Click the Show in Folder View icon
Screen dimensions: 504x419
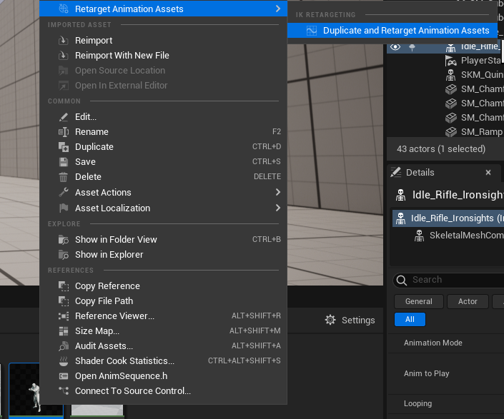64,240
